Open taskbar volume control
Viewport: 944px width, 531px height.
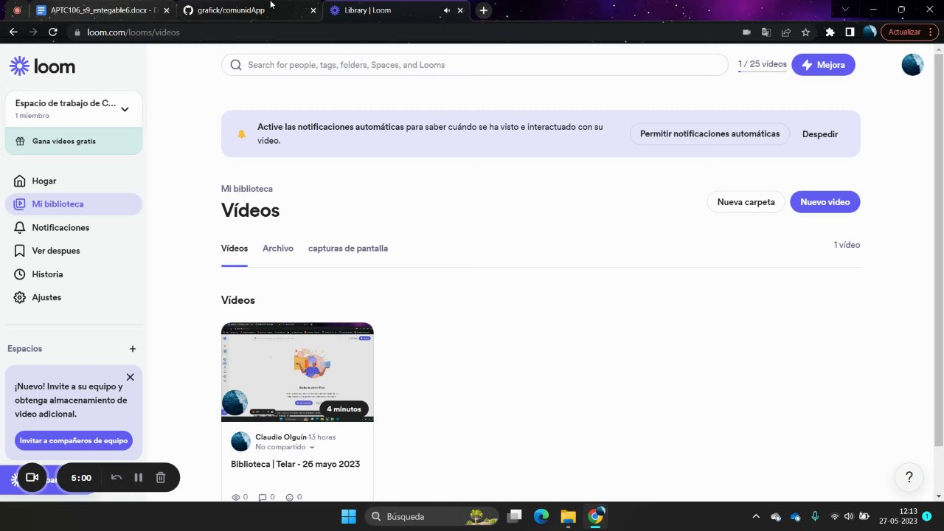click(x=848, y=516)
